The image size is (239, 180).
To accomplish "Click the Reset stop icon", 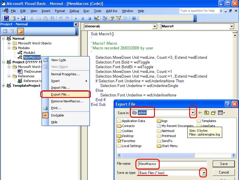I will tap(89, 18).
